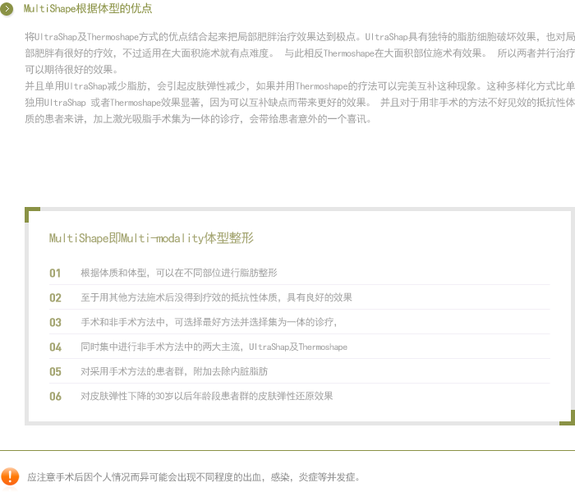Viewport: 575px width, 492px height.
Task: Select box title 'MultiShape即Multi-modality体型整形'
Action: point(151,238)
